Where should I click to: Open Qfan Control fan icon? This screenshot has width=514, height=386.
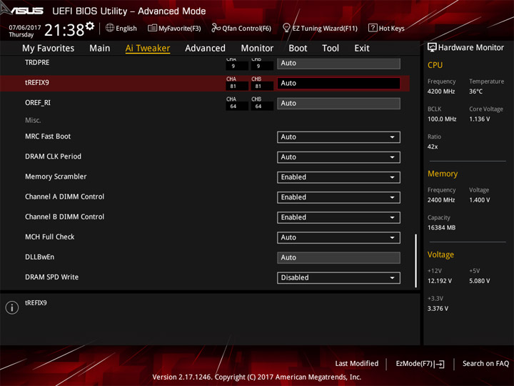[x=216, y=28]
